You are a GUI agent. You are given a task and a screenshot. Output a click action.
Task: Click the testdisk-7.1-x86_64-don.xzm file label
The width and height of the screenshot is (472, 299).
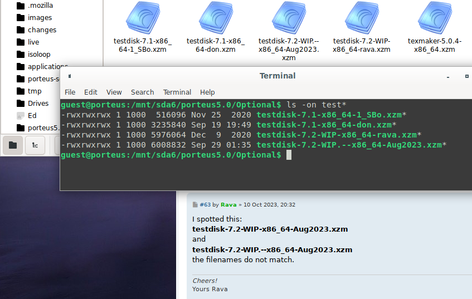(216, 45)
